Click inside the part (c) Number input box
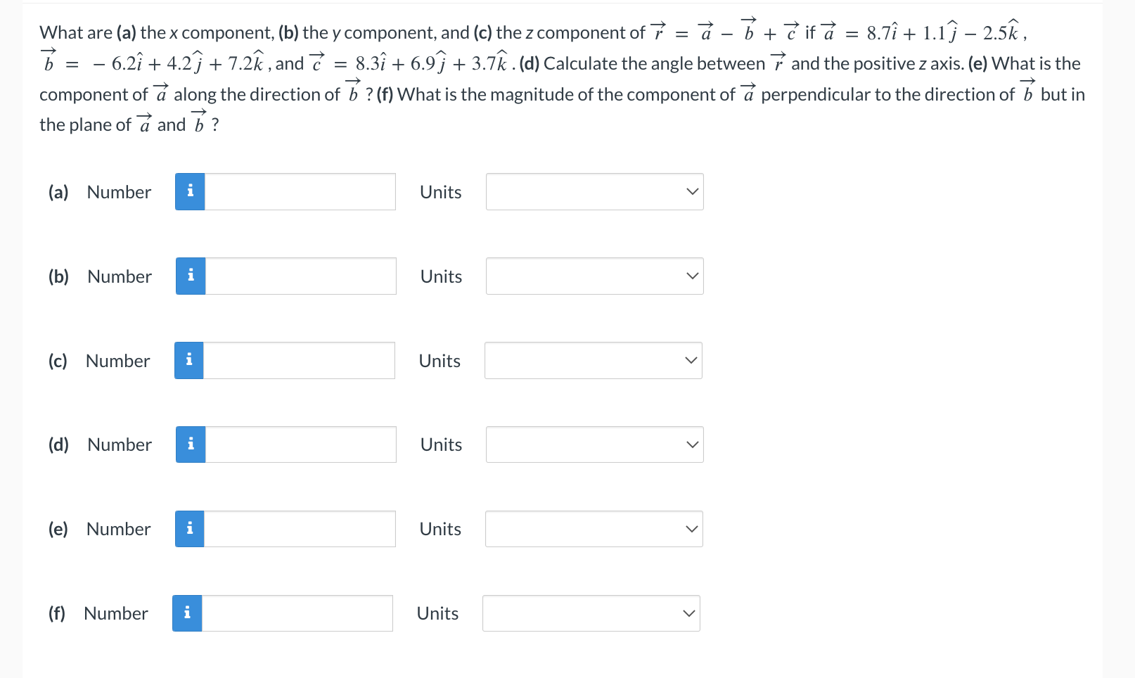The image size is (1135, 678). (299, 360)
